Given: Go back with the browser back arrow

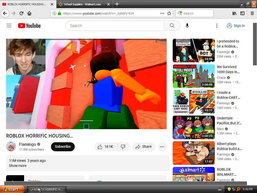Looking at the screenshot, I should coord(5,13).
